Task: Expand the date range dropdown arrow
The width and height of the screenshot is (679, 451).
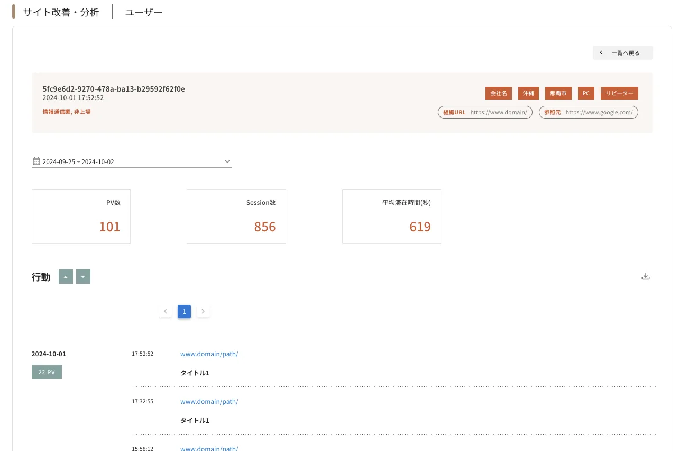Action: (227, 161)
